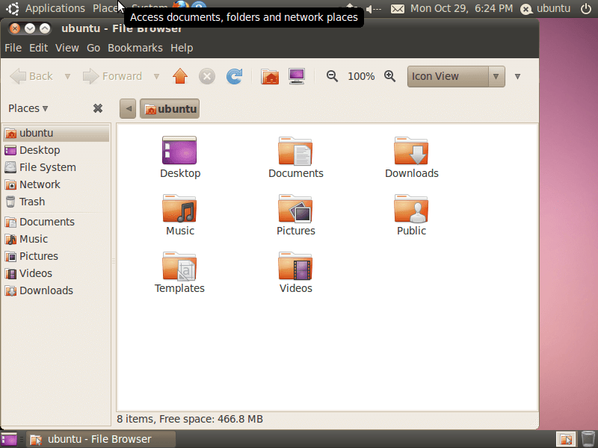
Task: Open the Forward history dropdown arrow
Action: 156,77
